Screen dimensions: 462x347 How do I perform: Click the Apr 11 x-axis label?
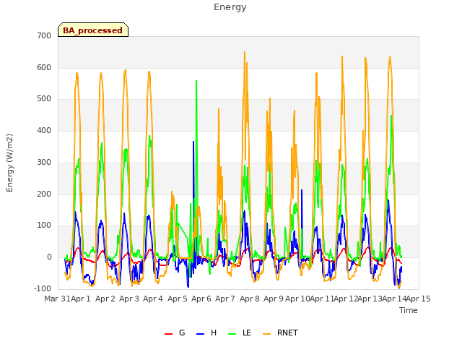(322, 299)
